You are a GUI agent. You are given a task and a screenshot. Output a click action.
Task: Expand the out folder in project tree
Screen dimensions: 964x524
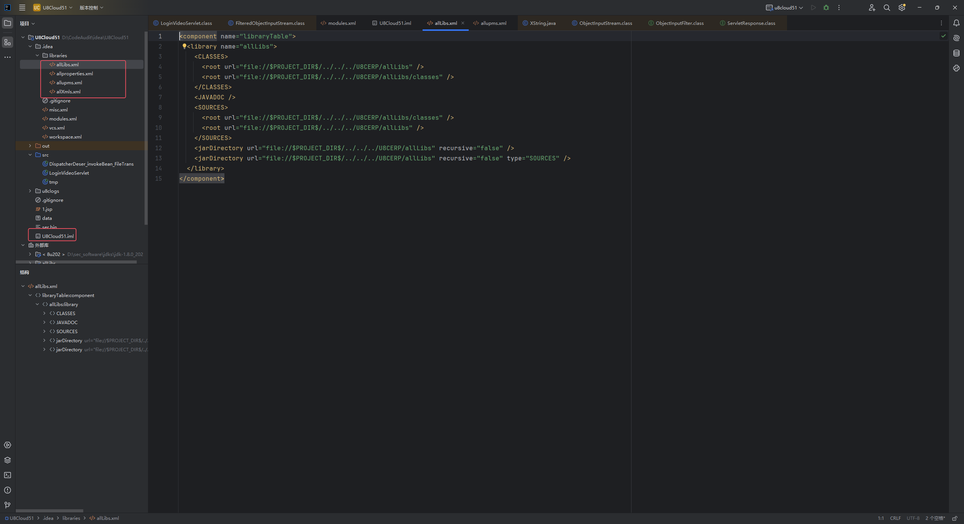coord(30,146)
